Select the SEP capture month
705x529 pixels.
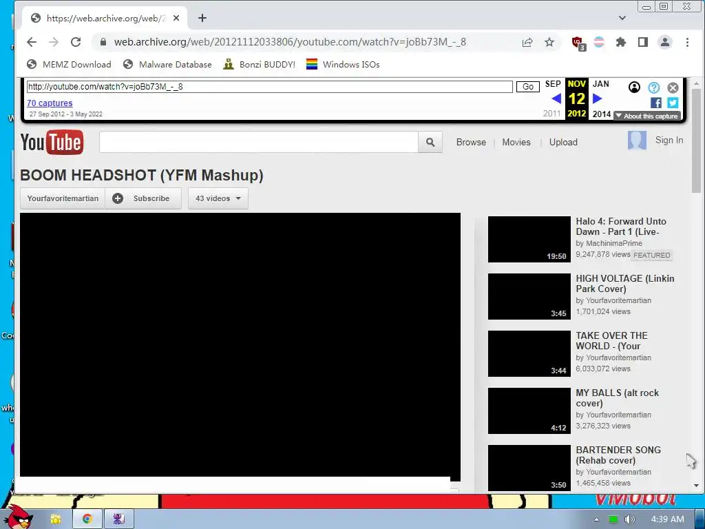553,84
